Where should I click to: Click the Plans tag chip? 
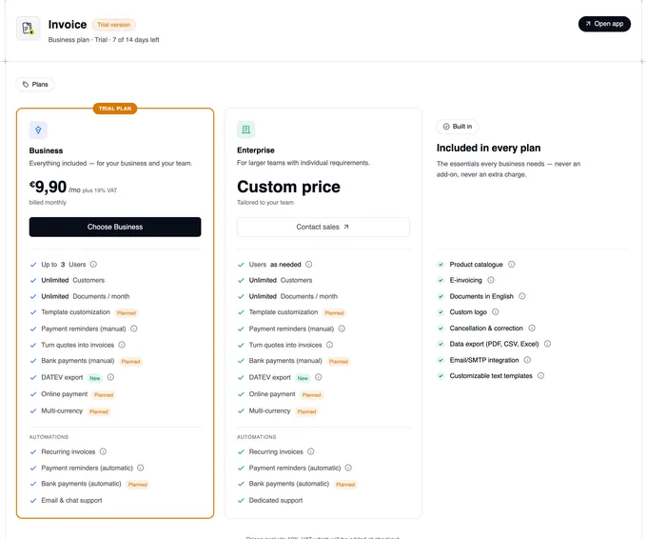[35, 84]
